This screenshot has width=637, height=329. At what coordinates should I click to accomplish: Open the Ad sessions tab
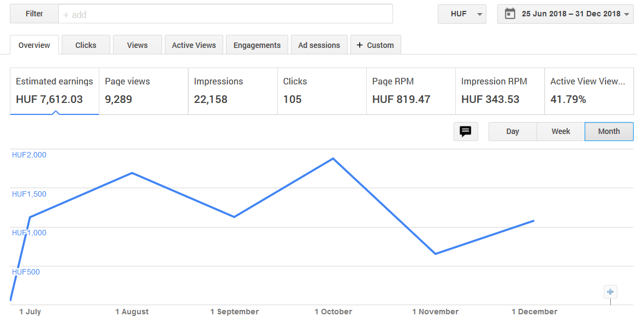[x=319, y=45]
